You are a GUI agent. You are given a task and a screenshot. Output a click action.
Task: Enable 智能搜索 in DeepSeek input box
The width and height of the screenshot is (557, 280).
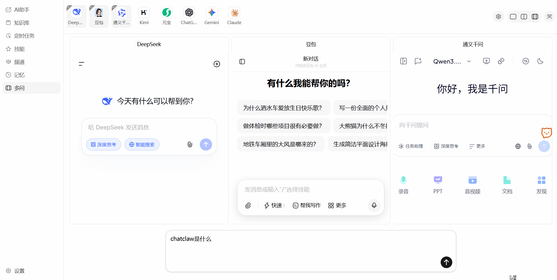[142, 144]
